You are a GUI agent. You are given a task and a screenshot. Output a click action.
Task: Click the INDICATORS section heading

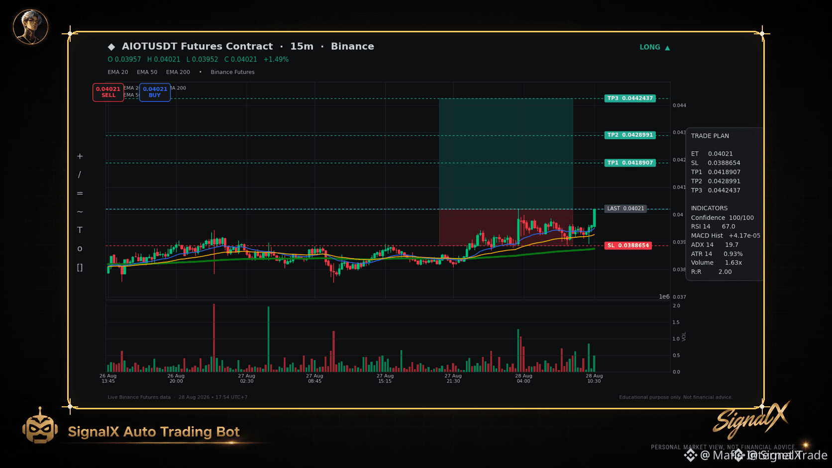coord(709,208)
